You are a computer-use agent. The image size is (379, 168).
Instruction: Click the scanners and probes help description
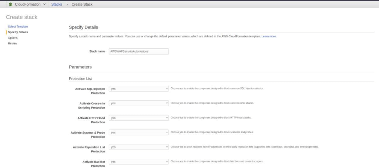pos(212,132)
